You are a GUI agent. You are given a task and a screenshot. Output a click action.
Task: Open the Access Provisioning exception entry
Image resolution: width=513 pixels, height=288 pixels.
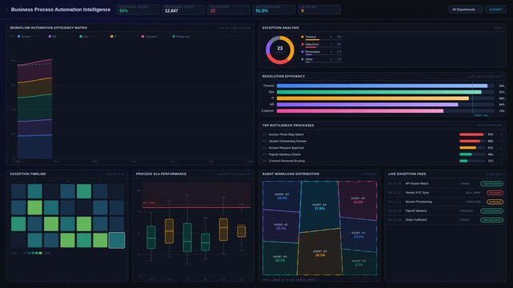445,202
